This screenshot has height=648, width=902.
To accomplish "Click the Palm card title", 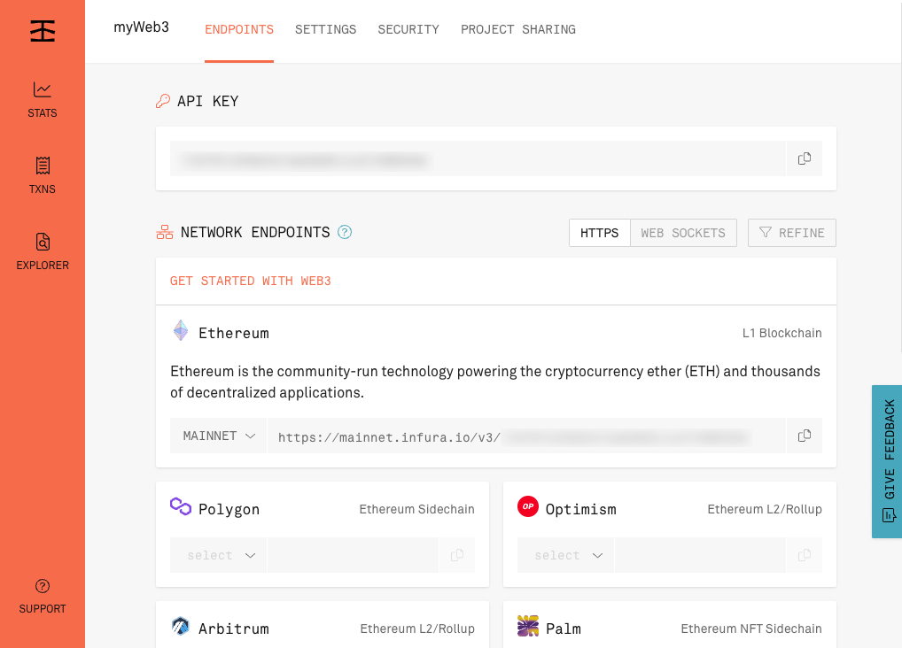I will click(x=564, y=629).
